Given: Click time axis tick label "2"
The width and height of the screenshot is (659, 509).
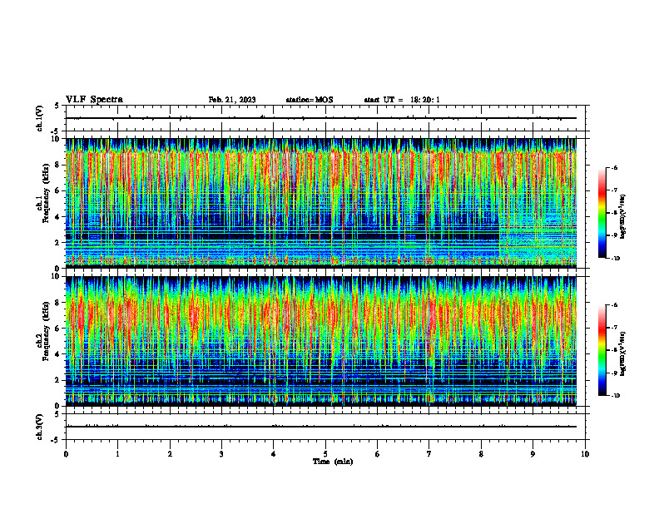Looking at the screenshot, I should (170, 454).
